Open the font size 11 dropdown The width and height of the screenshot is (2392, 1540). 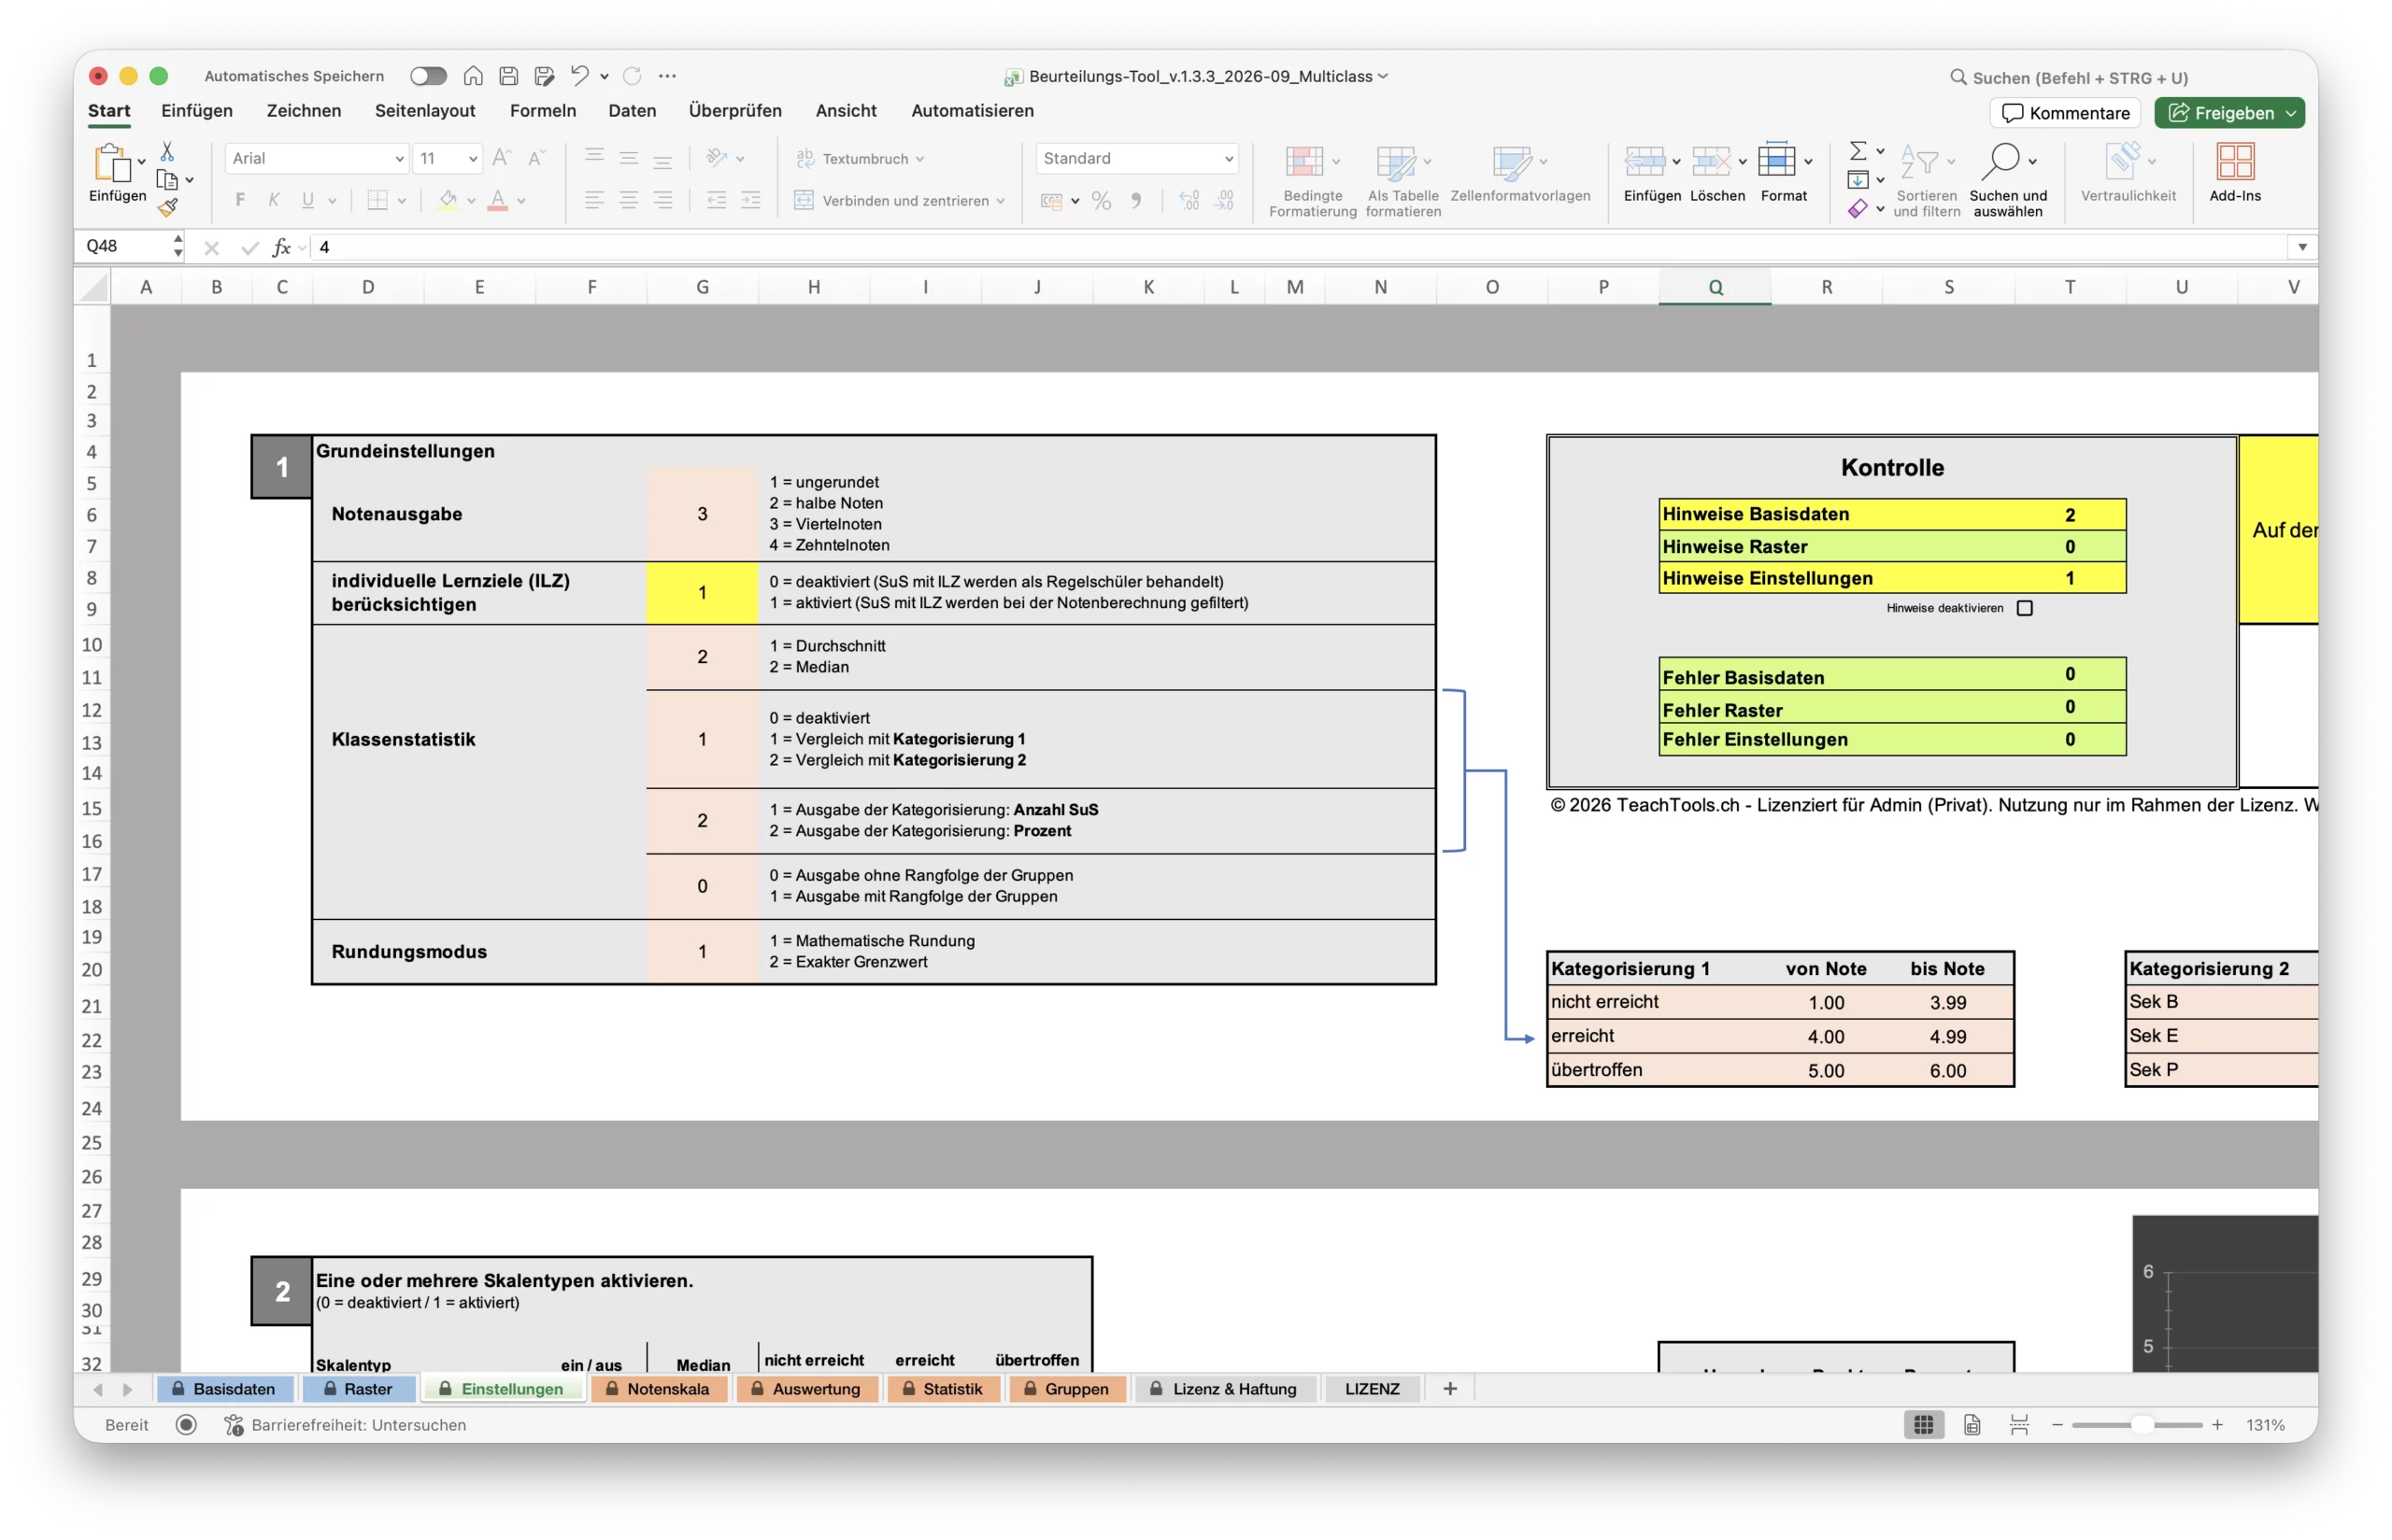(473, 159)
